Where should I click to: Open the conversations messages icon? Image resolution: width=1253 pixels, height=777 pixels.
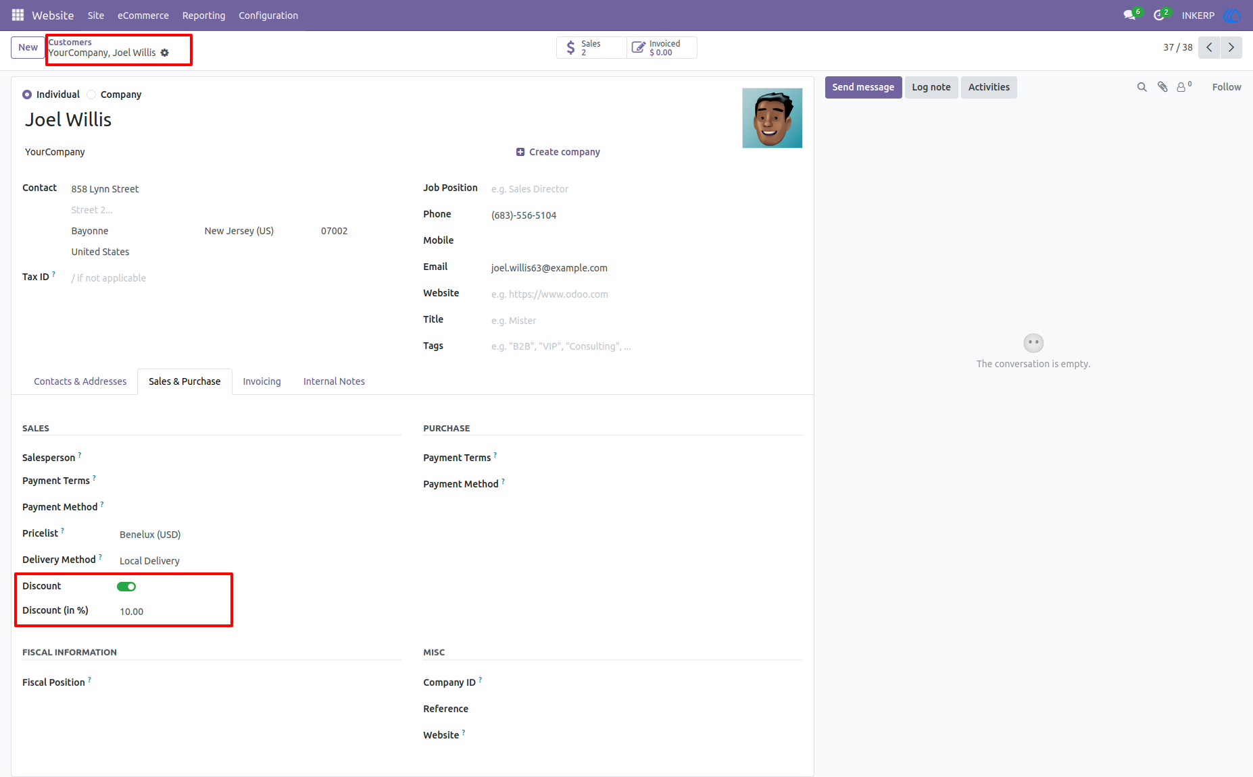point(1129,15)
